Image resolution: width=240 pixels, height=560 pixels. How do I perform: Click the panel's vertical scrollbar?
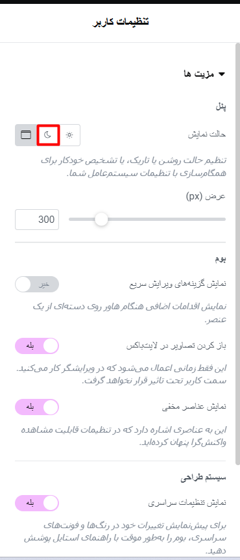tap(238, 253)
